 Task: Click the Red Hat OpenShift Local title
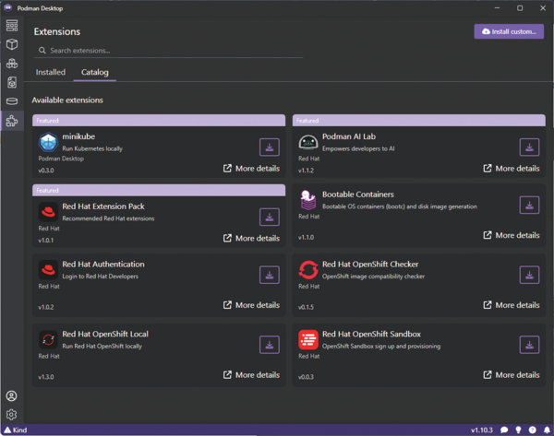point(105,334)
